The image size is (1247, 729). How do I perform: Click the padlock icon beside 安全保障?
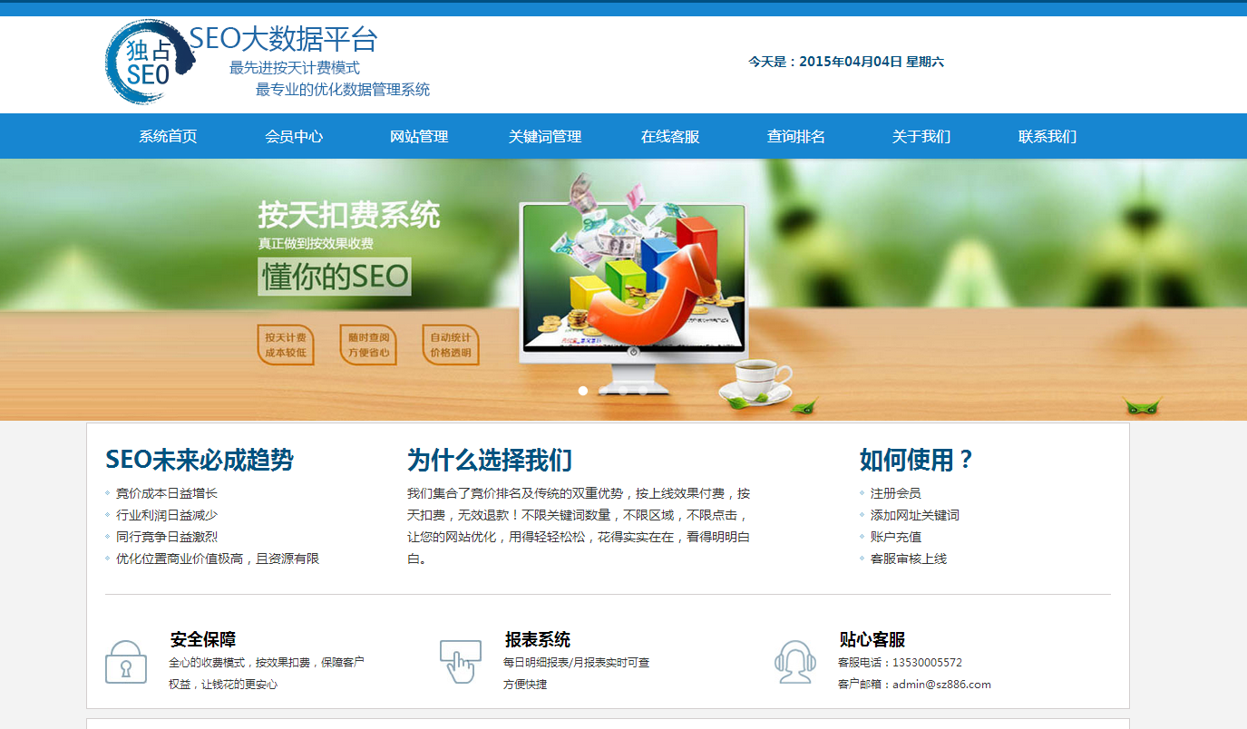125,662
